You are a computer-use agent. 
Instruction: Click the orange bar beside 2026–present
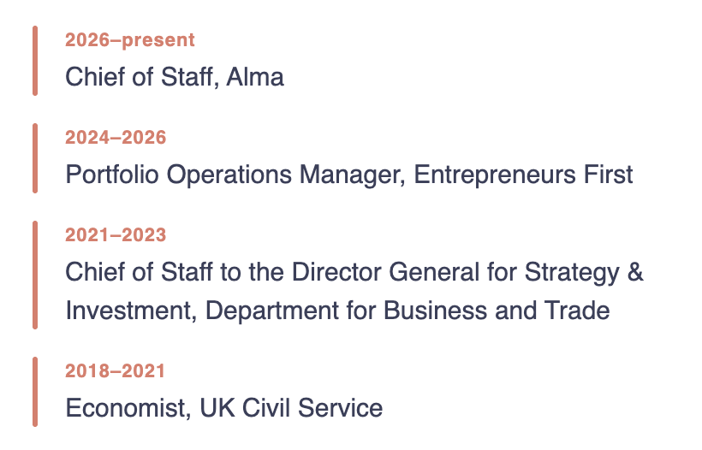click(35, 61)
